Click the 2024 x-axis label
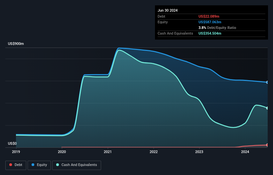The image size is (273, 175). tap(245, 152)
